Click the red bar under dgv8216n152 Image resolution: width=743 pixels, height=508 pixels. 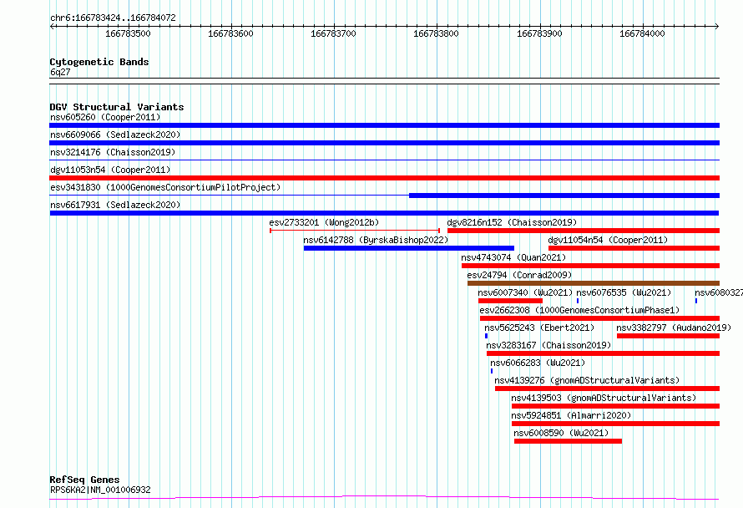tap(584, 231)
